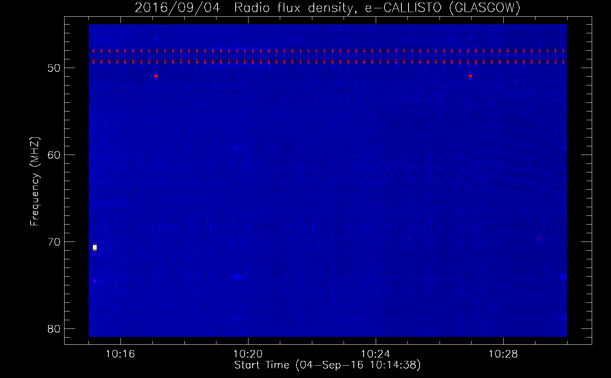Click the x-axis label "Start Time (04-Sep-16 10:14:38)"
This screenshot has height=378, width=611.
[x=327, y=365]
